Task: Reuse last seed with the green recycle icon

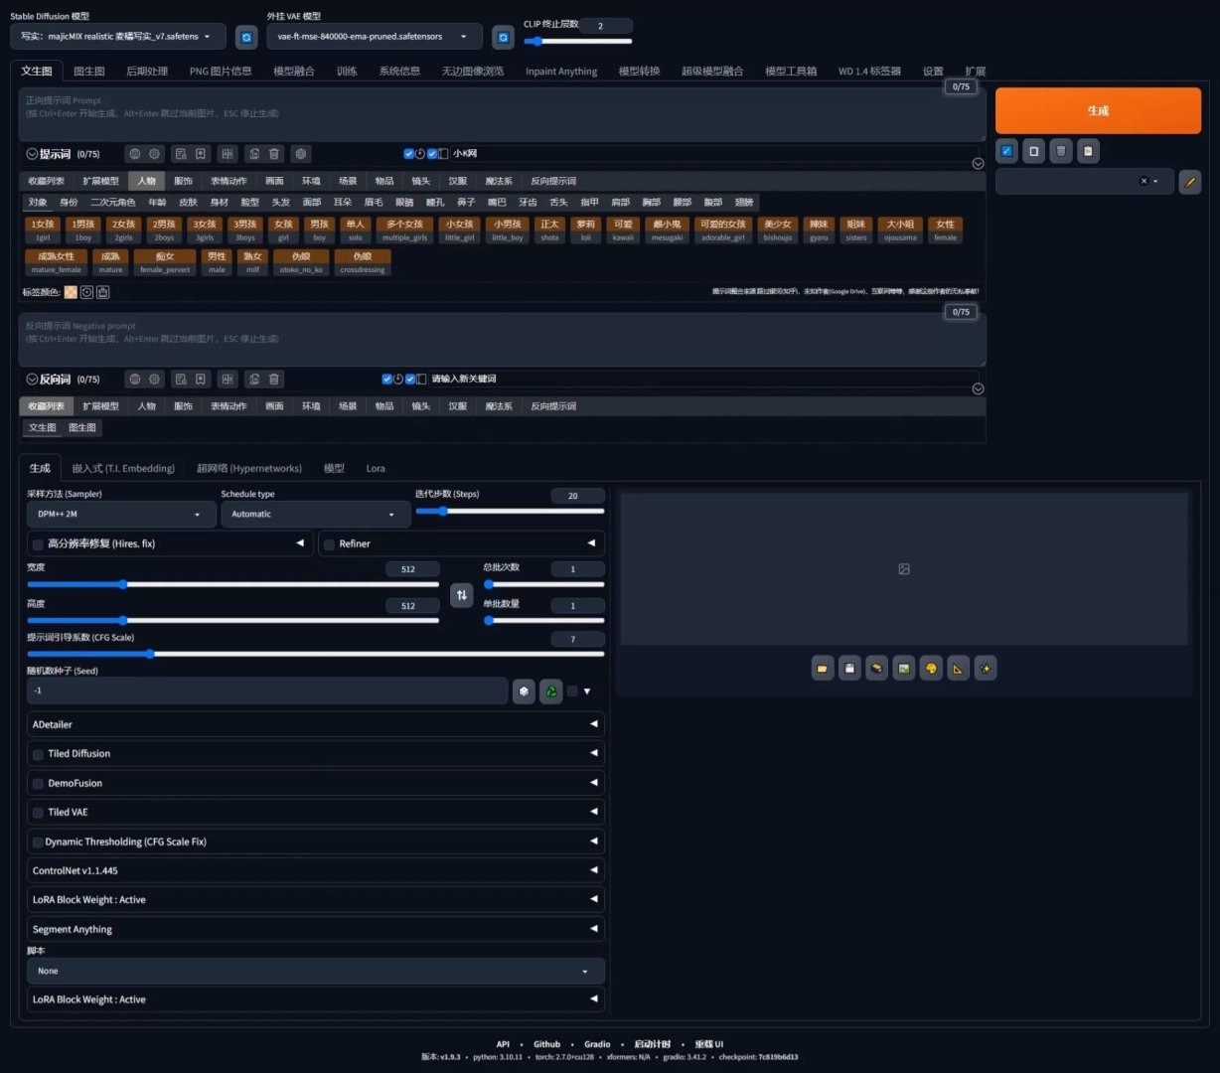Action: pyautogui.click(x=550, y=690)
